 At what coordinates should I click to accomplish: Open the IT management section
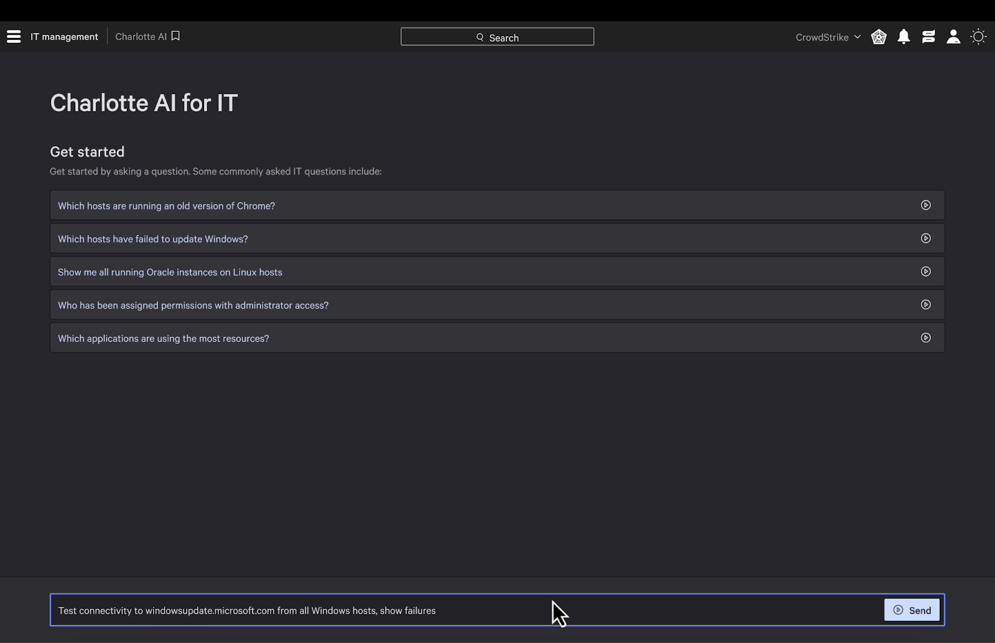(64, 37)
